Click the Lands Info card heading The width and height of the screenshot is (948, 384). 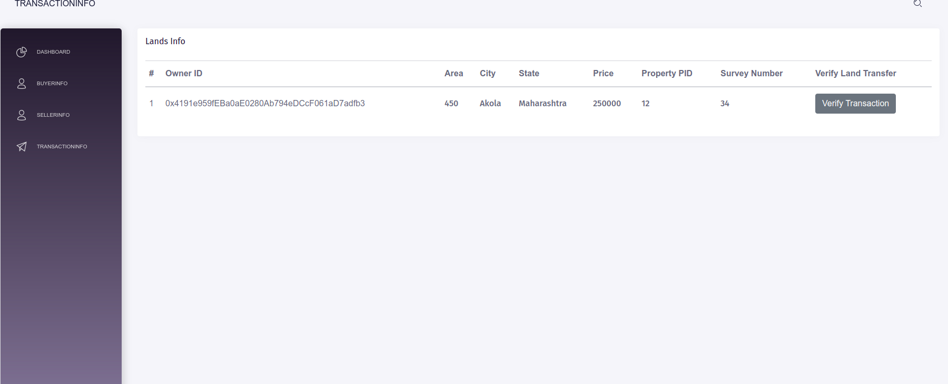pos(165,41)
